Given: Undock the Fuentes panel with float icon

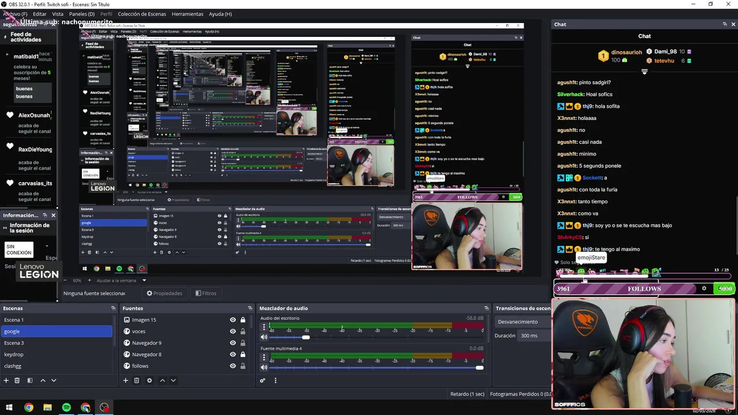Looking at the screenshot, I should [250, 308].
